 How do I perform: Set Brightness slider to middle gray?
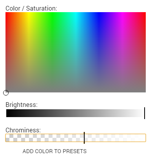[x=76, y=113]
